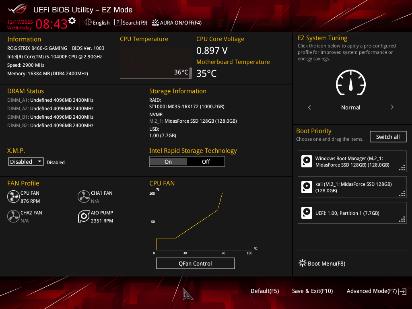
Task: Open QFan Control
Action: pos(195,264)
